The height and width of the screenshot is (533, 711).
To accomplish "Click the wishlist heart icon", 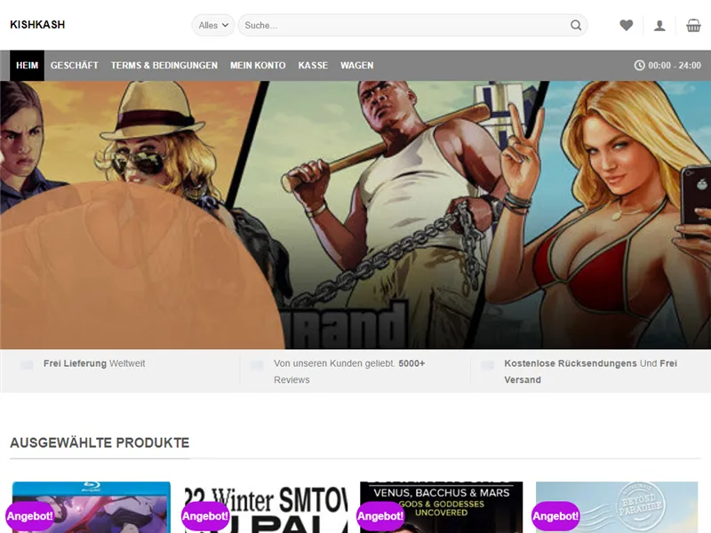I will click(x=627, y=26).
